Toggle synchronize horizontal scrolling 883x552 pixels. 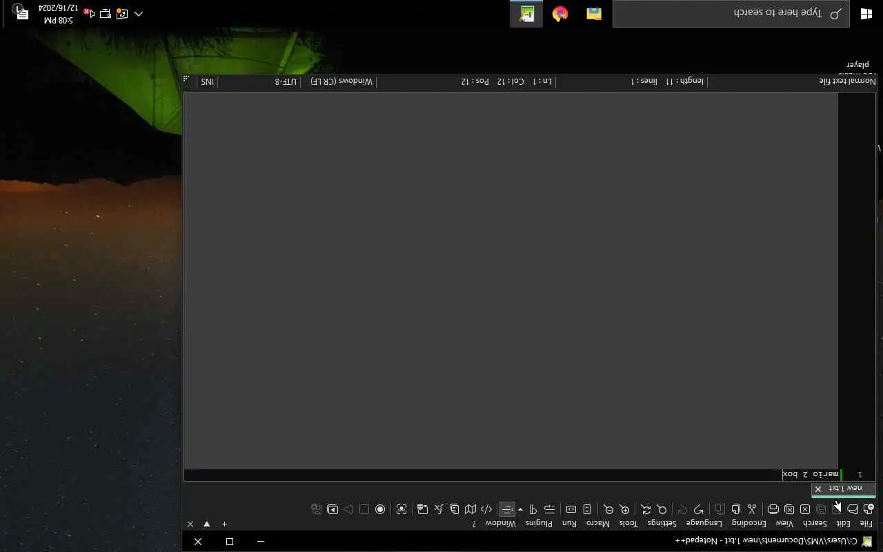[x=571, y=509]
